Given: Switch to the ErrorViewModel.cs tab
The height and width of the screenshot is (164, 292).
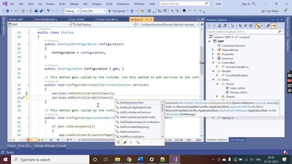Looking at the screenshot, I should [46, 19].
